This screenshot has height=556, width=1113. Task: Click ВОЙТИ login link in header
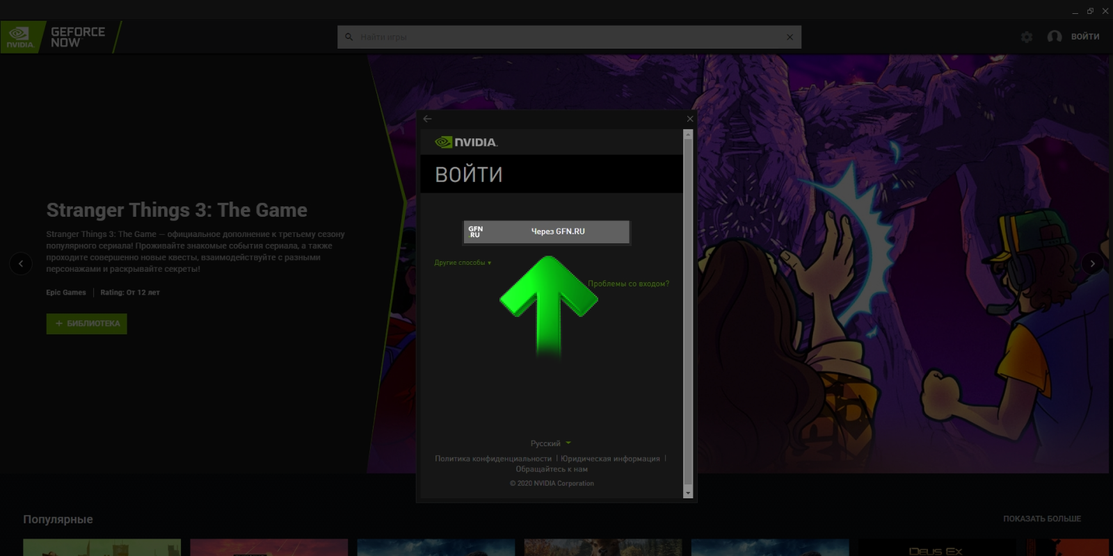pyautogui.click(x=1085, y=37)
